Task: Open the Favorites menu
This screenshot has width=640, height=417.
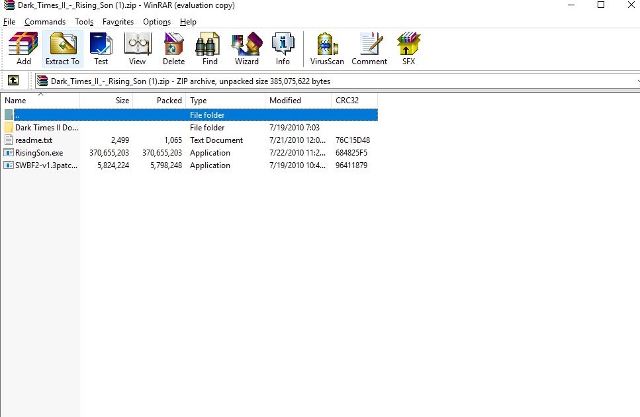Action: 118,22
